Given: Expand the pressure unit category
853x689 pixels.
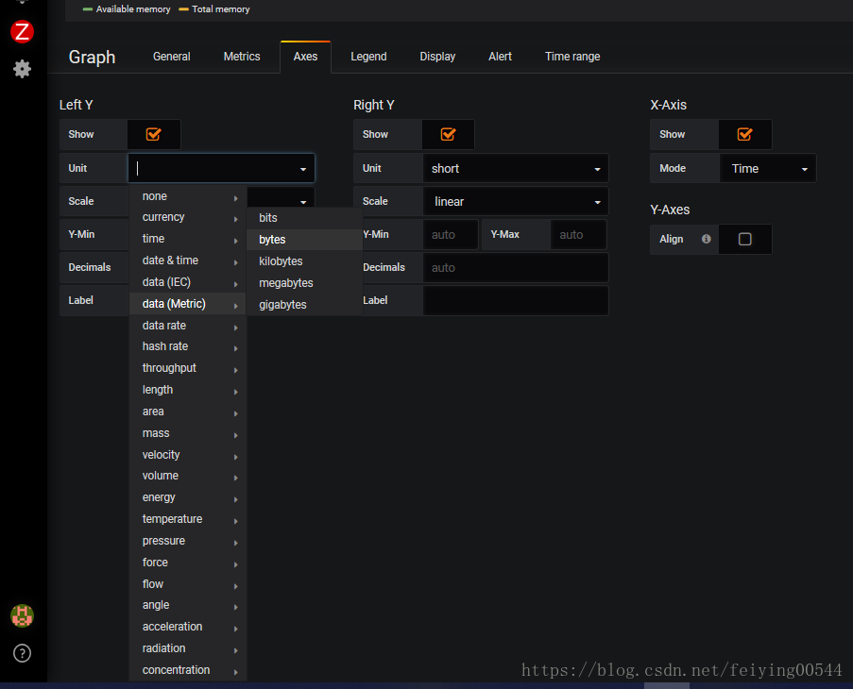Looking at the screenshot, I should click(x=188, y=541).
